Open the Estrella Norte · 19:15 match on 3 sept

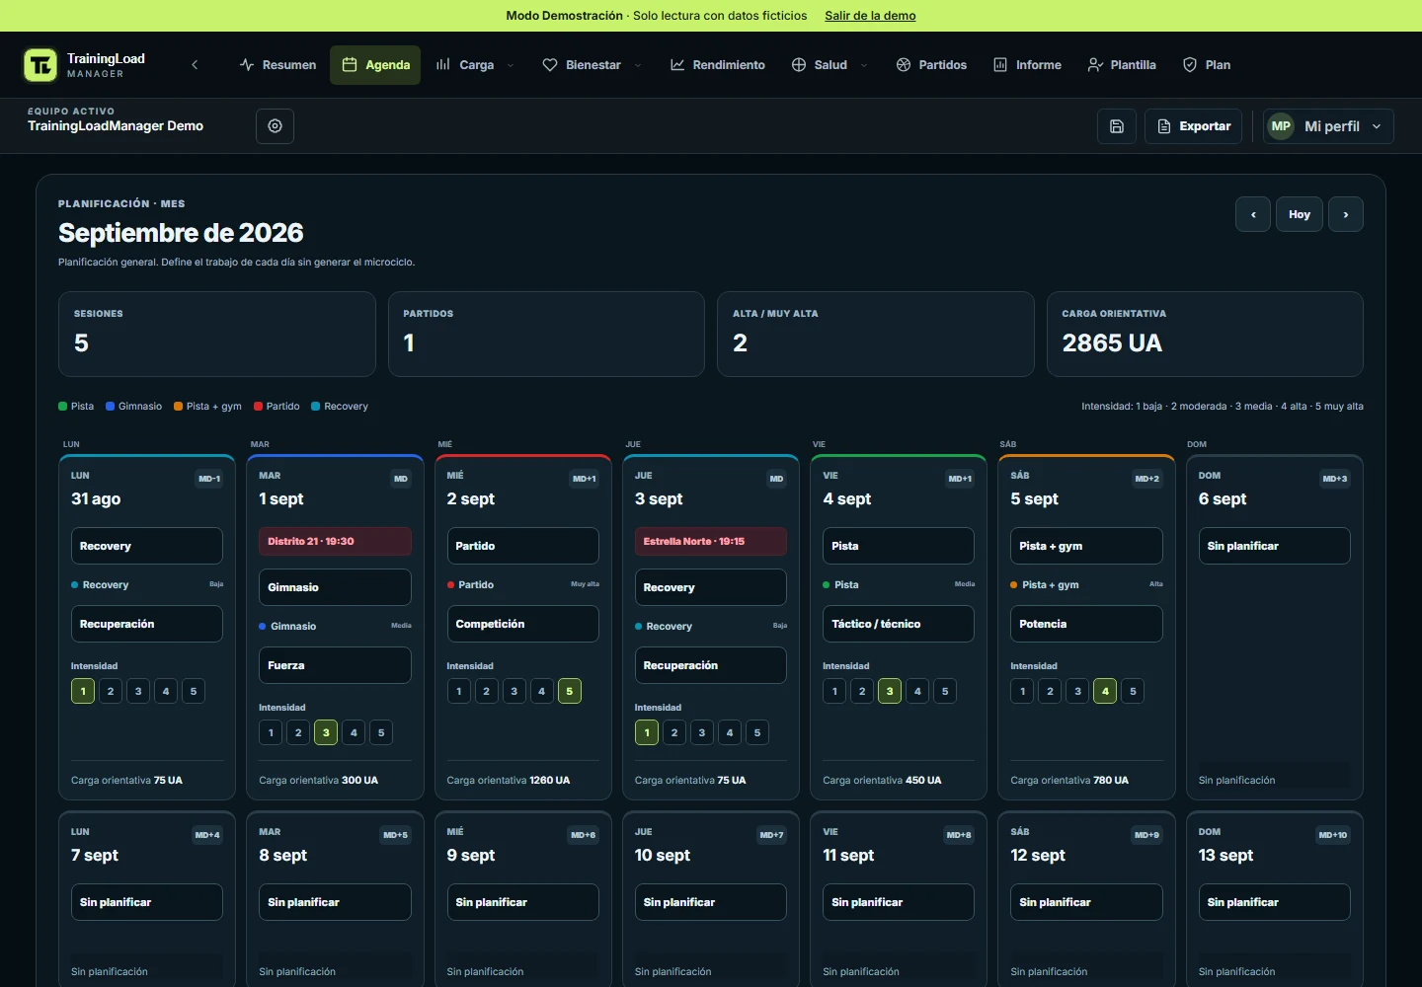click(711, 541)
